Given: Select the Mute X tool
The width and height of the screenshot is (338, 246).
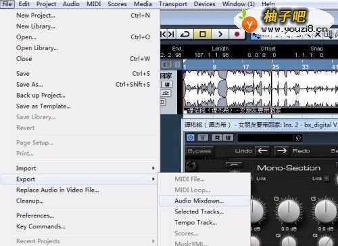Looking at the screenshot, I should click(x=318, y=35).
